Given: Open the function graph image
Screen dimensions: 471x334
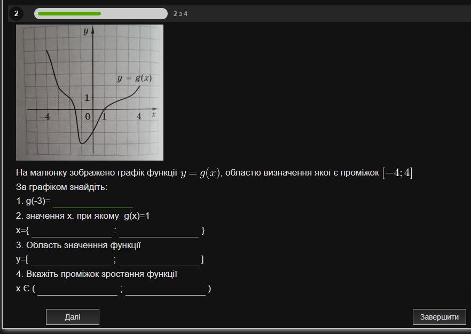Looking at the screenshot, I should click(x=90, y=92).
